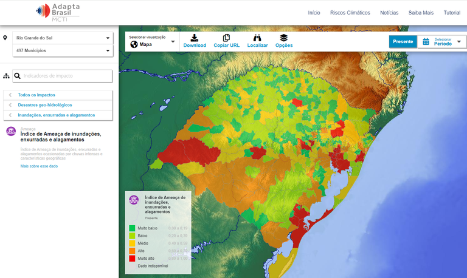Click the Copiar URL icon
The height and width of the screenshot is (278, 467).
click(226, 38)
